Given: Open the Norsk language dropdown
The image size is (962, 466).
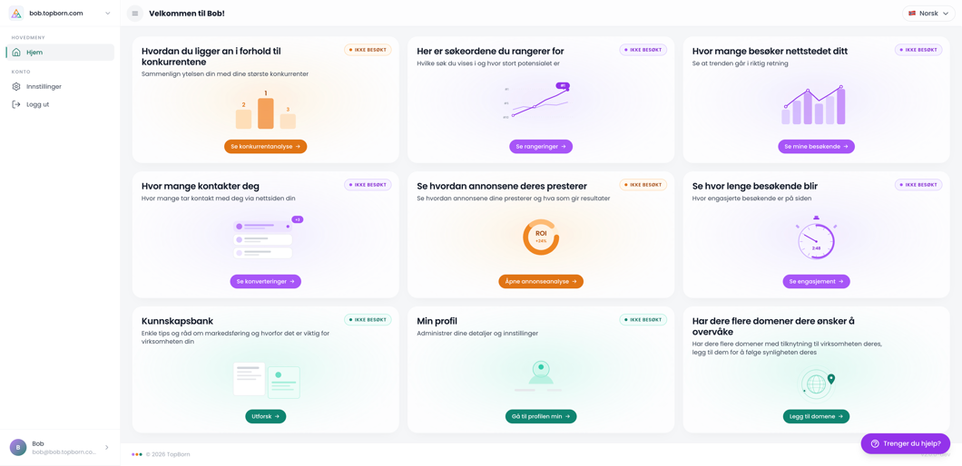Looking at the screenshot, I should pos(928,14).
